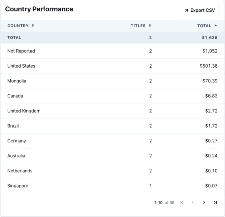The height and width of the screenshot is (217, 225).
Task: Go to the previous page of results
Action: (x=193, y=202)
